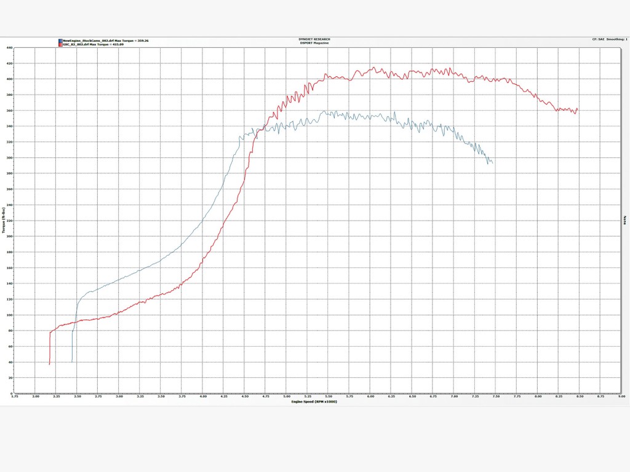Select the vertical Nm axis label
This screenshot has width=630, height=472.
(624, 219)
